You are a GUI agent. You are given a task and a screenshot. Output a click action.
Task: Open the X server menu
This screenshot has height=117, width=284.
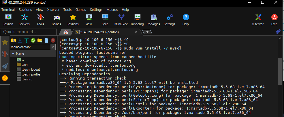(x=53, y=10)
